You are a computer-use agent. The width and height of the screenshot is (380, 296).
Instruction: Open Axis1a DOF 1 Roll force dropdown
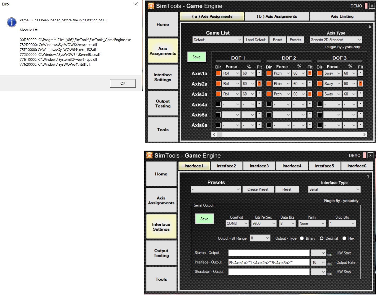point(231,73)
